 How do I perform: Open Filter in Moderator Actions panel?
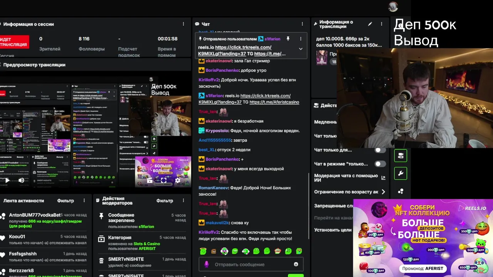165,200
